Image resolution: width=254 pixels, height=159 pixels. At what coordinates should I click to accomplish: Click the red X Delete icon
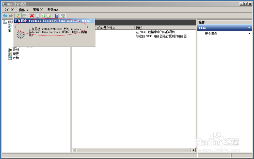pos(32,16)
